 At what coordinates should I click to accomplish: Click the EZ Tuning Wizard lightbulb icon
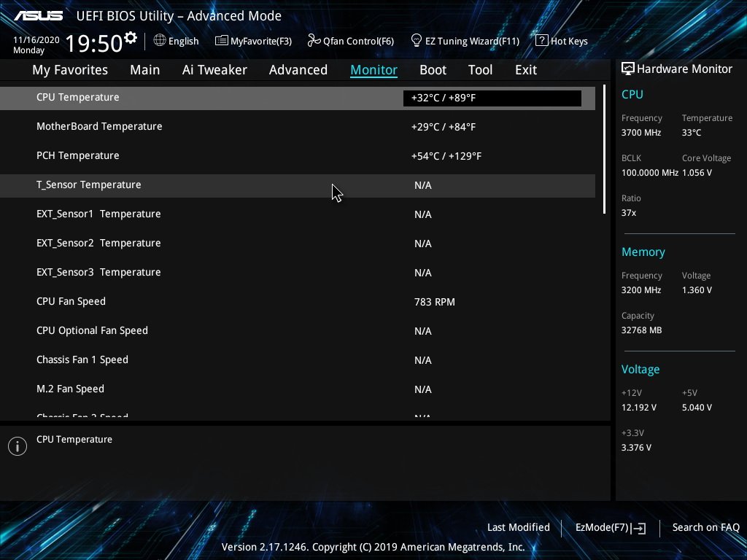(417, 41)
